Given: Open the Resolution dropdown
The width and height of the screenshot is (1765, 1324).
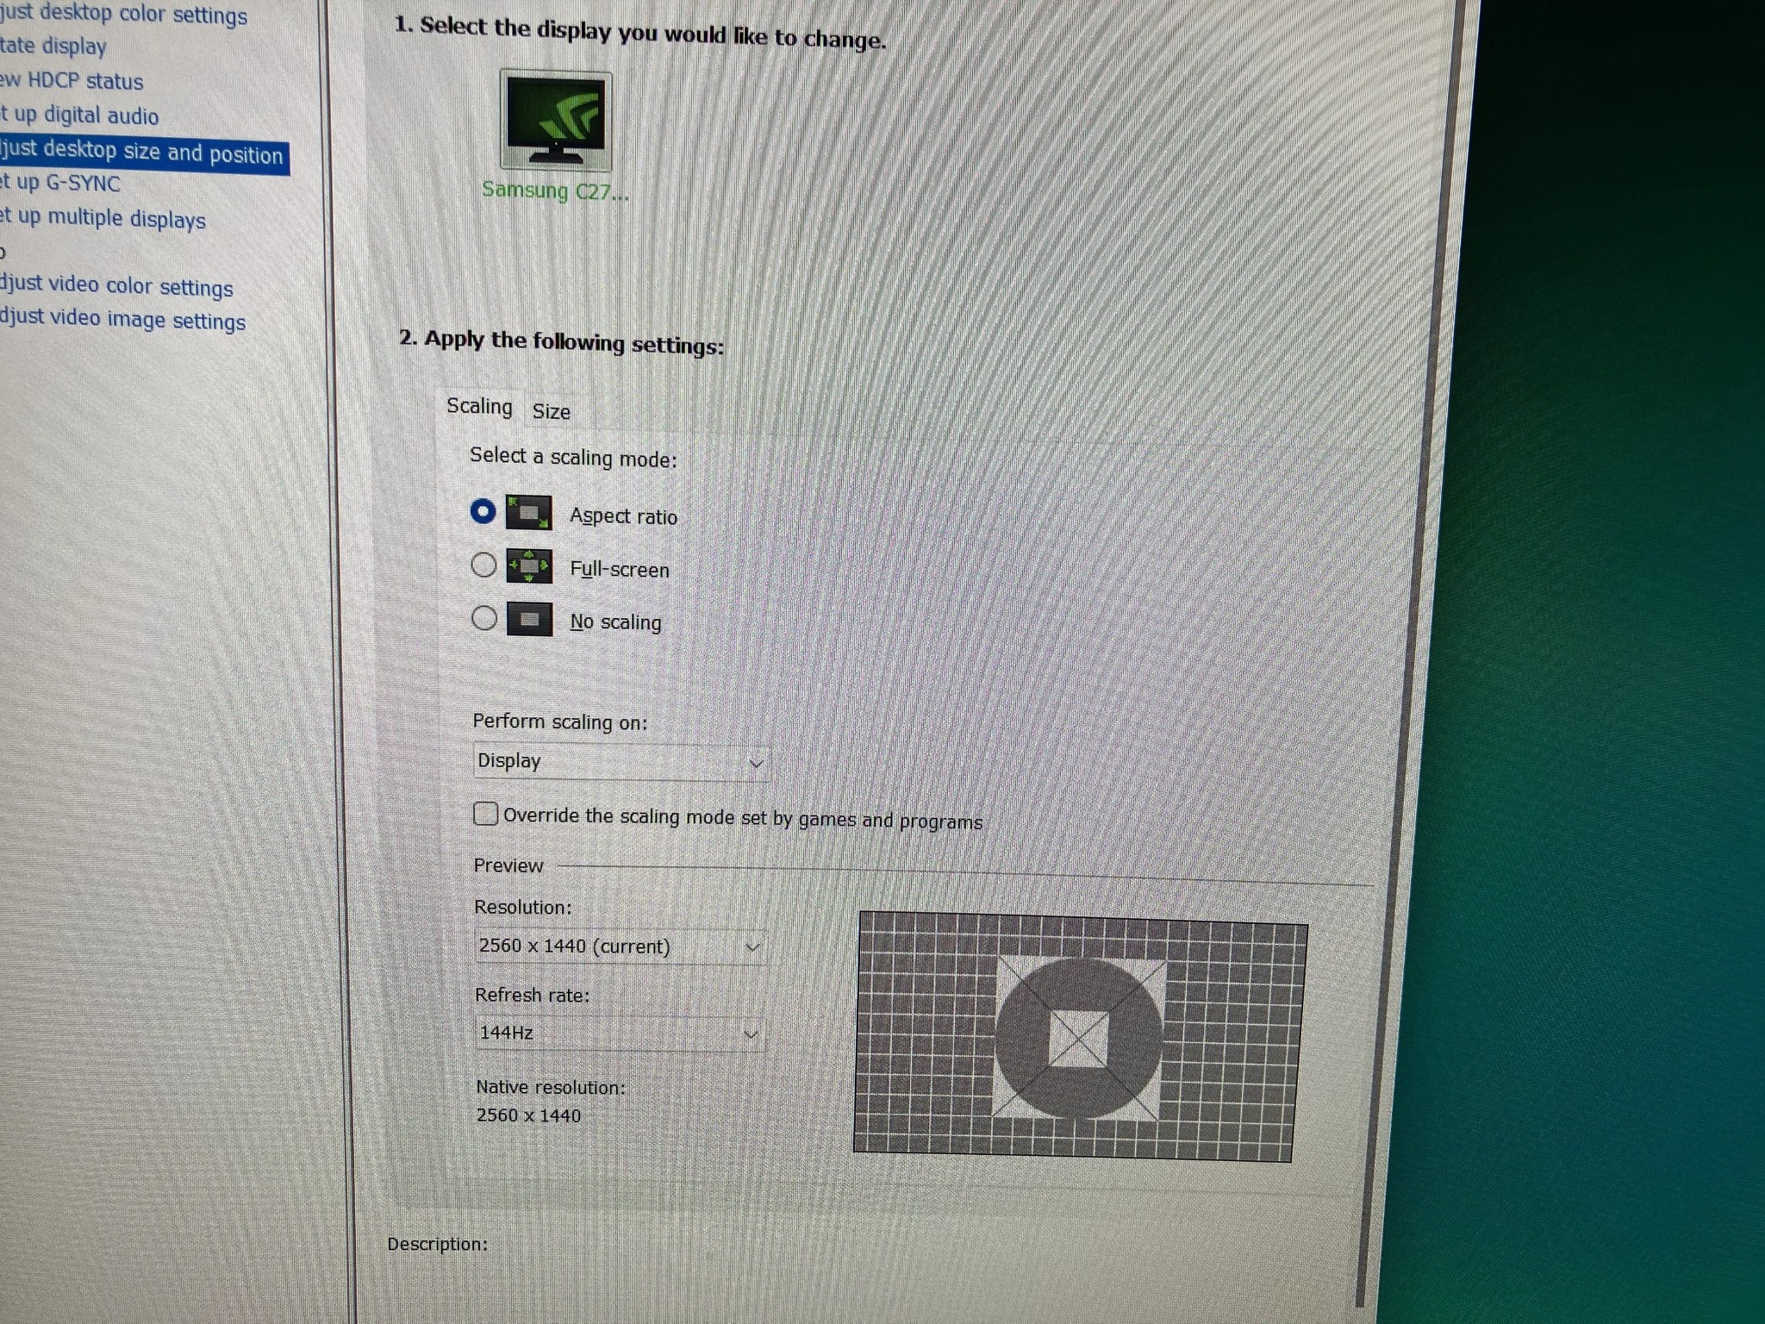Looking at the screenshot, I should pyautogui.click(x=620, y=946).
